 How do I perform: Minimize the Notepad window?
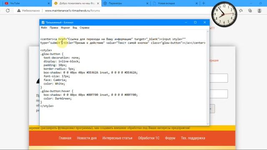[186, 22]
